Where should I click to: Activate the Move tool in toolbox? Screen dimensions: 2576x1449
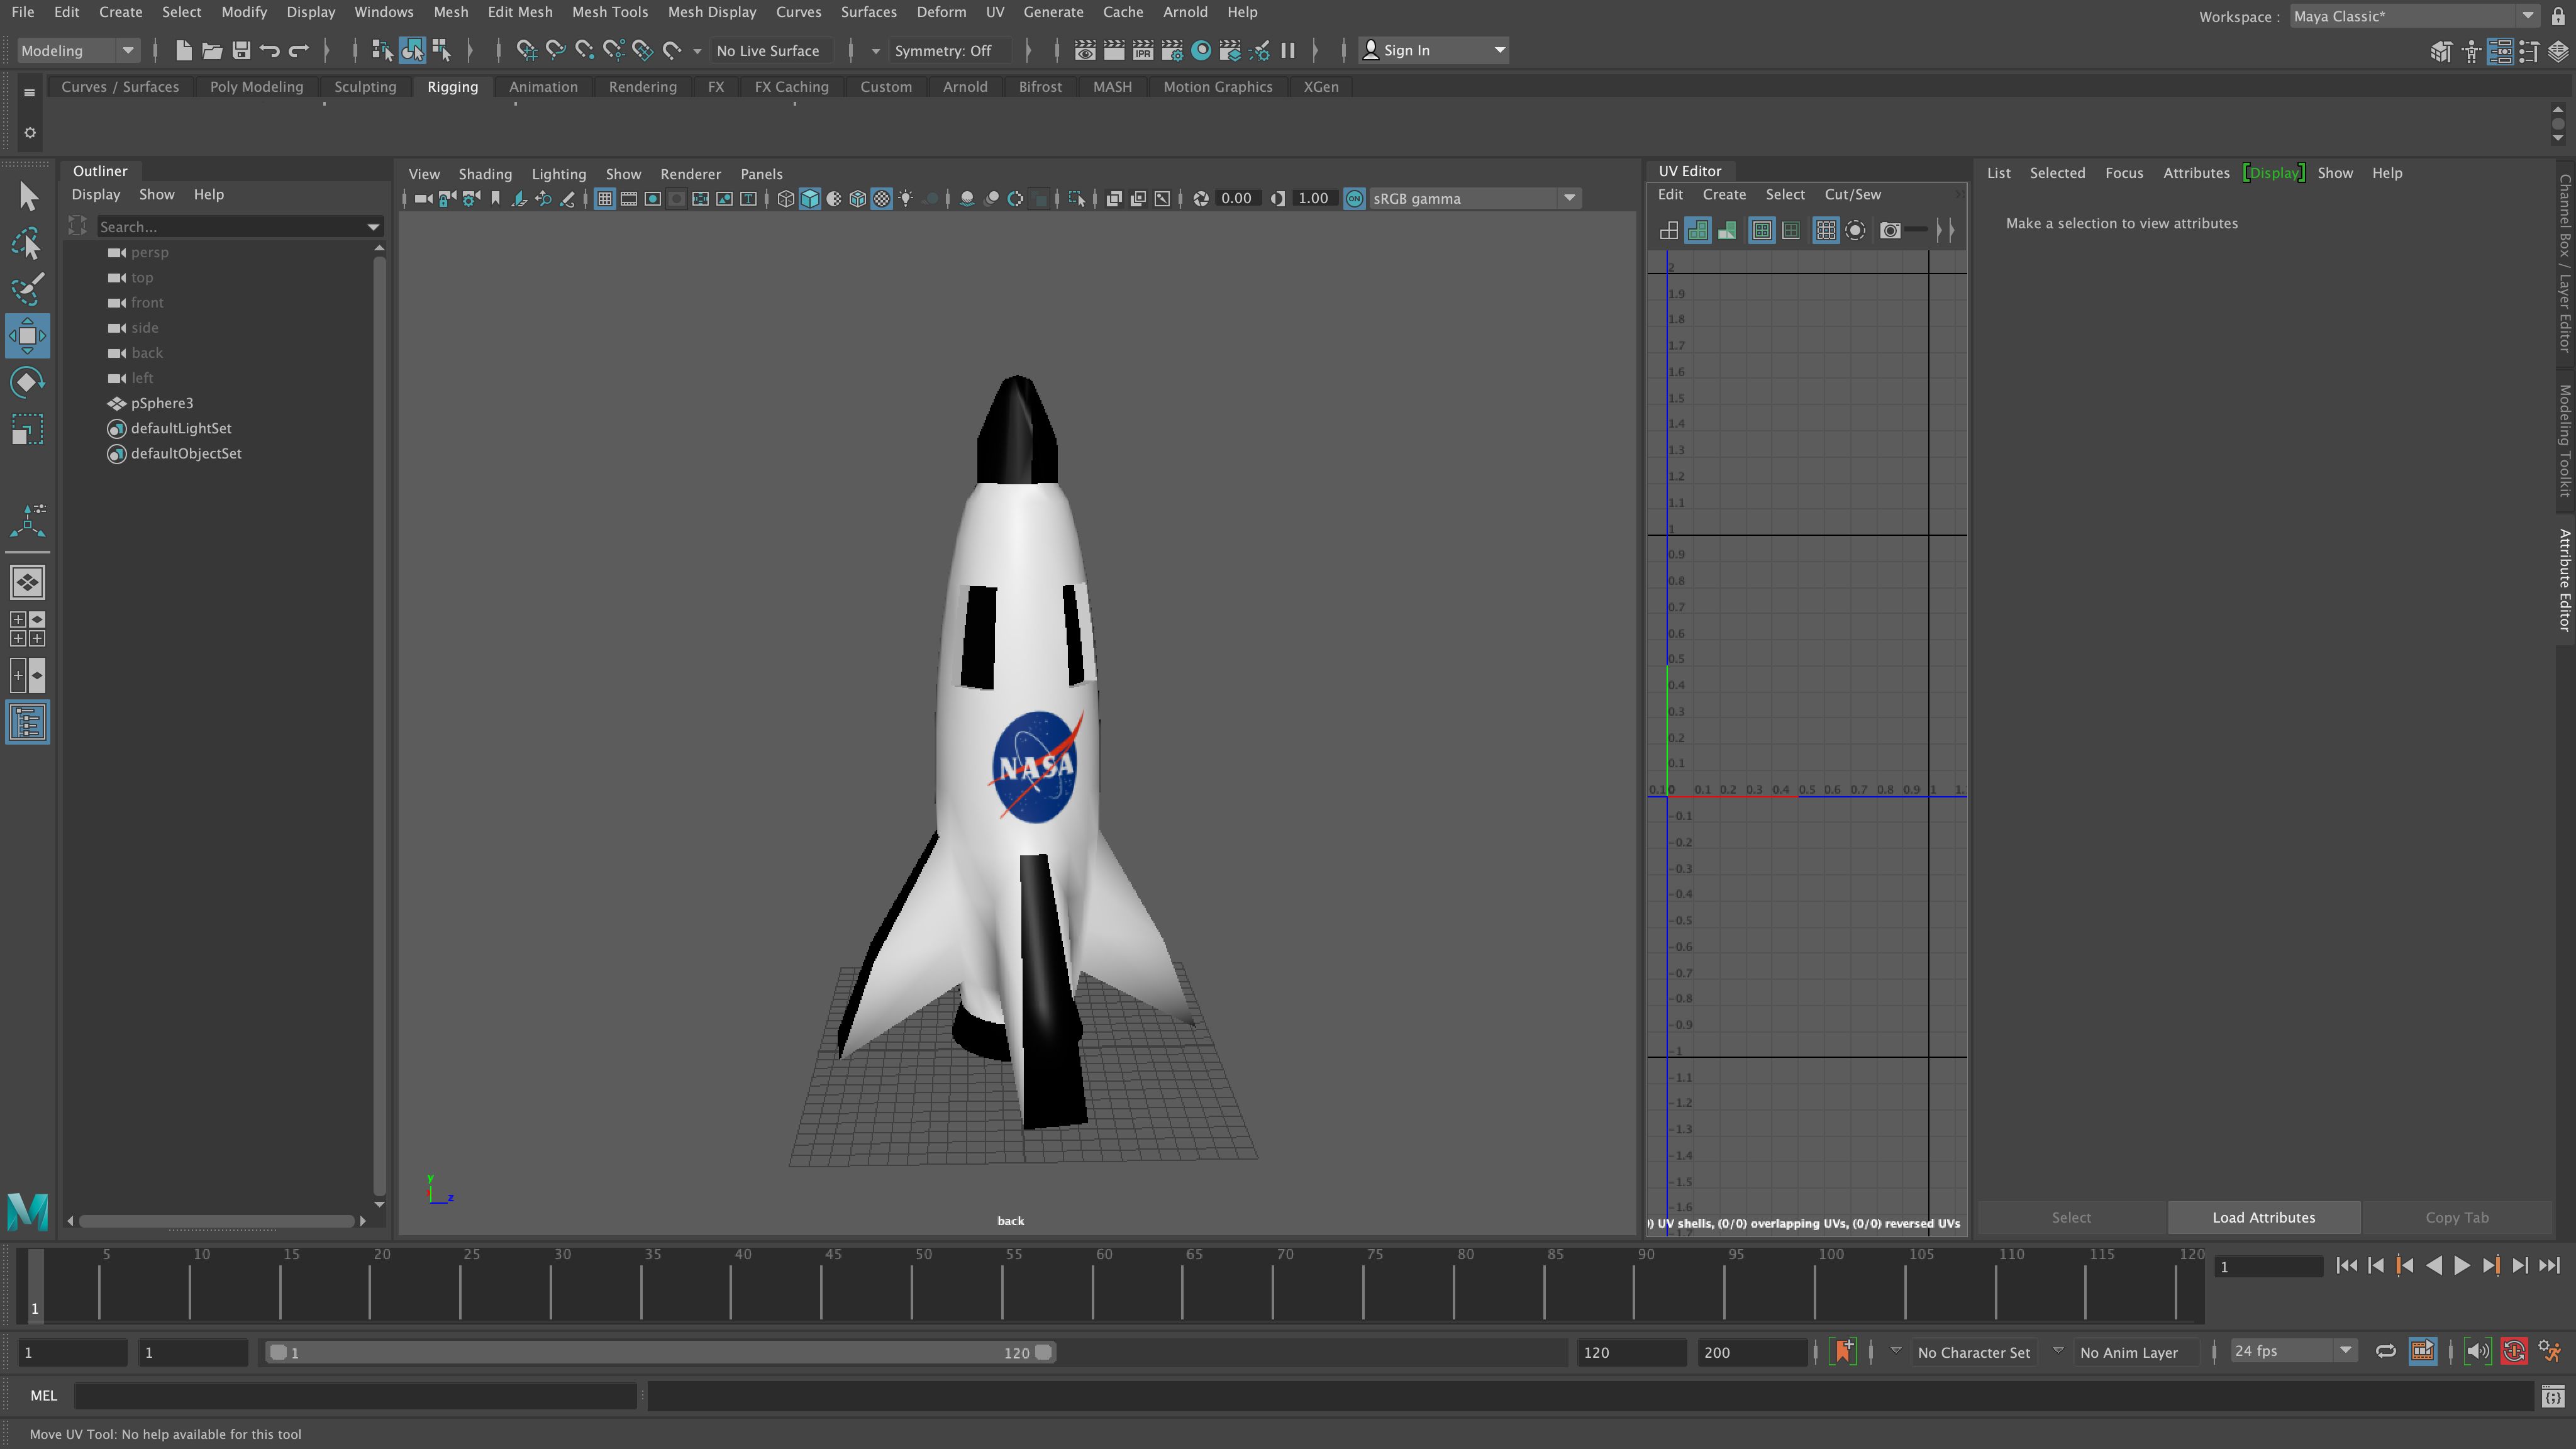pyautogui.click(x=28, y=336)
